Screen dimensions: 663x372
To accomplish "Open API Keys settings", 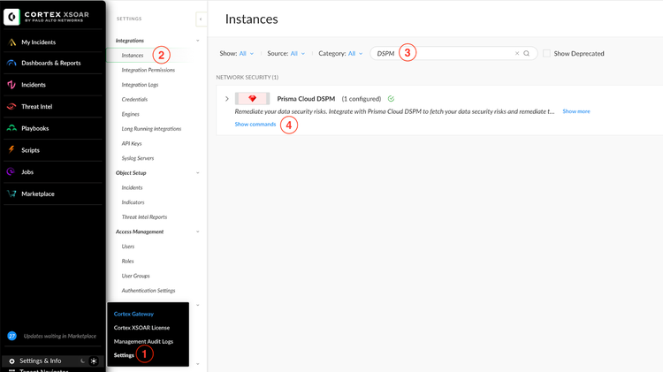I will [x=132, y=143].
